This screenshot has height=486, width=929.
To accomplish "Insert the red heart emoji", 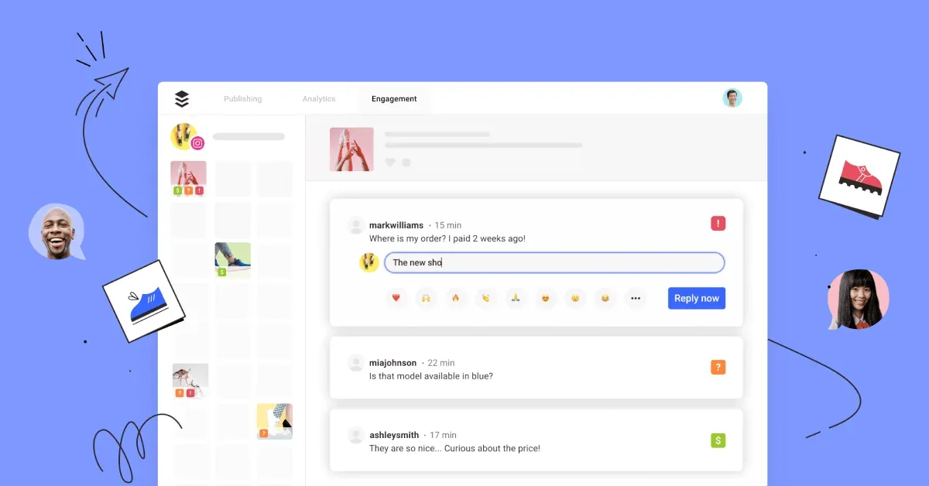I will pyautogui.click(x=396, y=298).
